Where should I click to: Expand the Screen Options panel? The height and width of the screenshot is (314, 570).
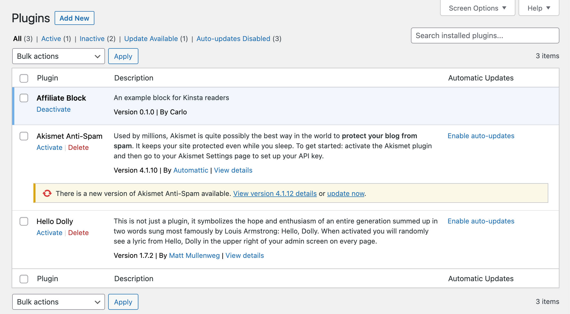point(477,8)
